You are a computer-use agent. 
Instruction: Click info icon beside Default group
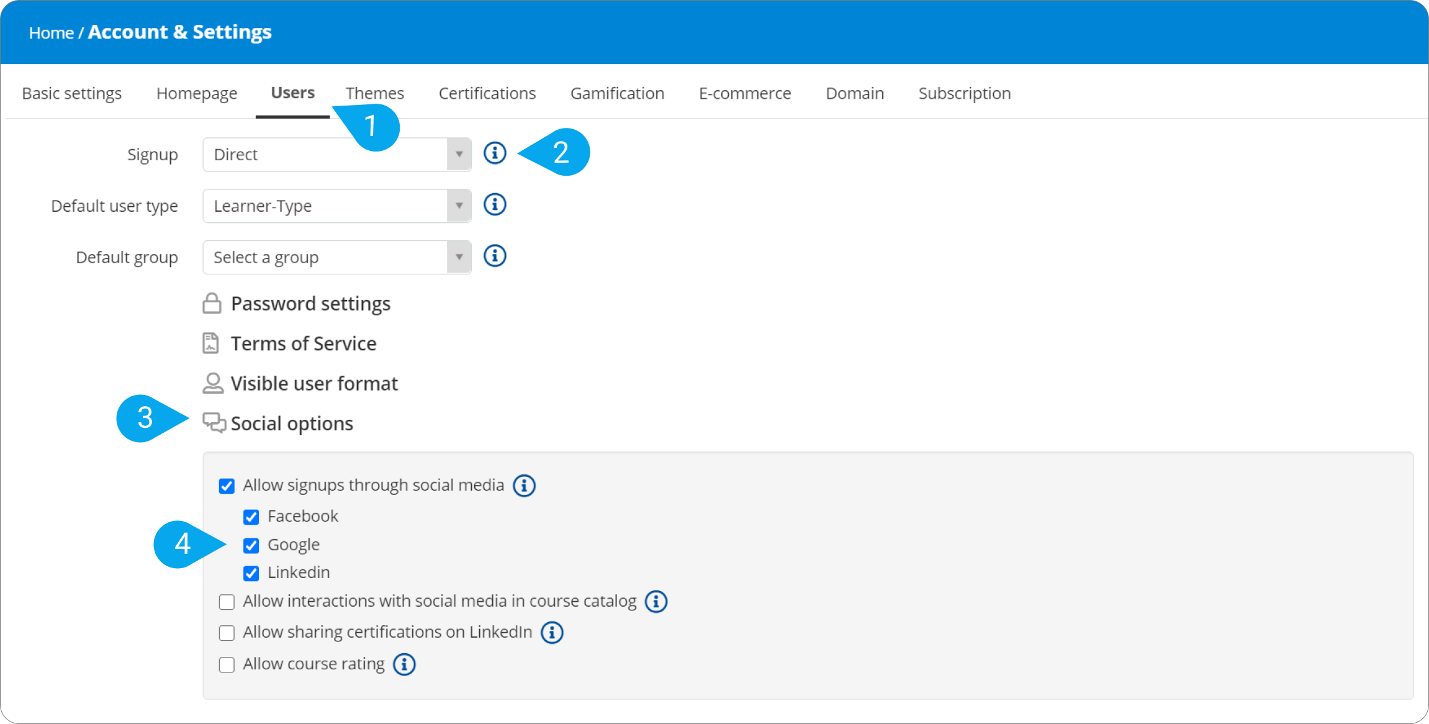click(495, 256)
